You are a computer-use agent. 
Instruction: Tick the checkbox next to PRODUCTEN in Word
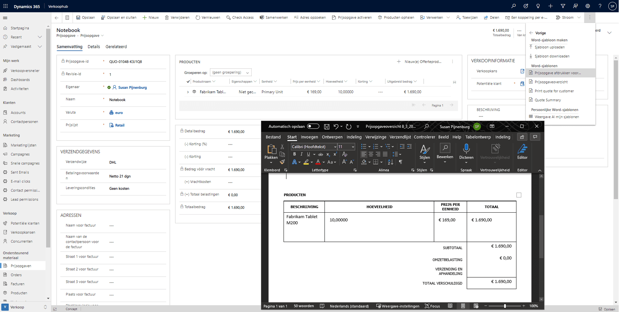click(x=519, y=195)
